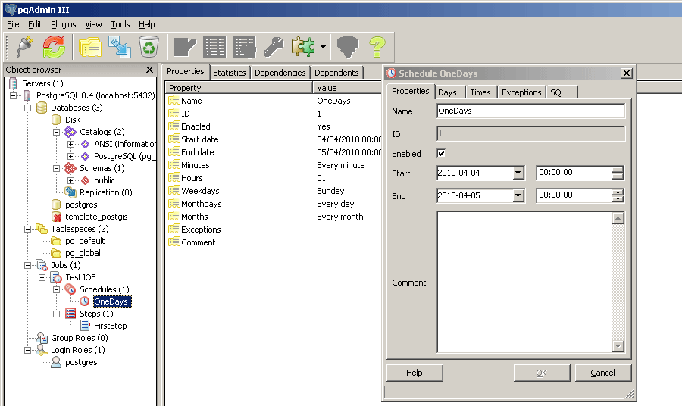Open object properties toolbar icon
Viewport: 682px width, 406px height.
click(x=90, y=47)
